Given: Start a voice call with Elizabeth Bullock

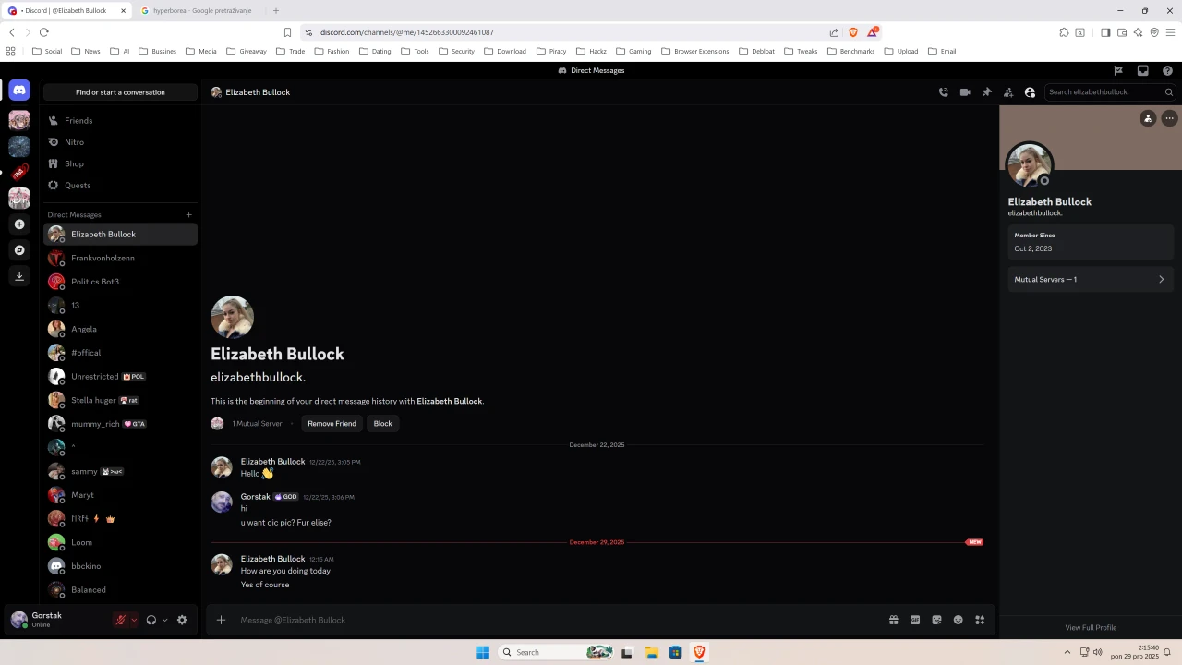Looking at the screenshot, I should pyautogui.click(x=943, y=91).
